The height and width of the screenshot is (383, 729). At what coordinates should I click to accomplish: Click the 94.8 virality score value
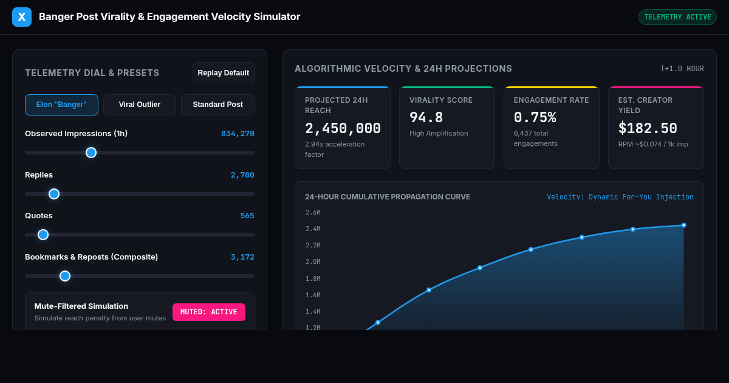[426, 117]
